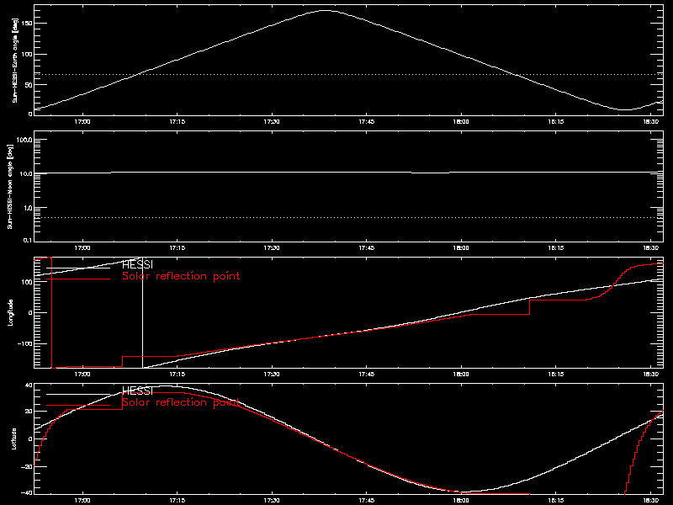Viewport: 673px width, 505px height.
Task: Click '150' tick on Sun-HESSI-Earth angle axis
Action: click(28, 24)
